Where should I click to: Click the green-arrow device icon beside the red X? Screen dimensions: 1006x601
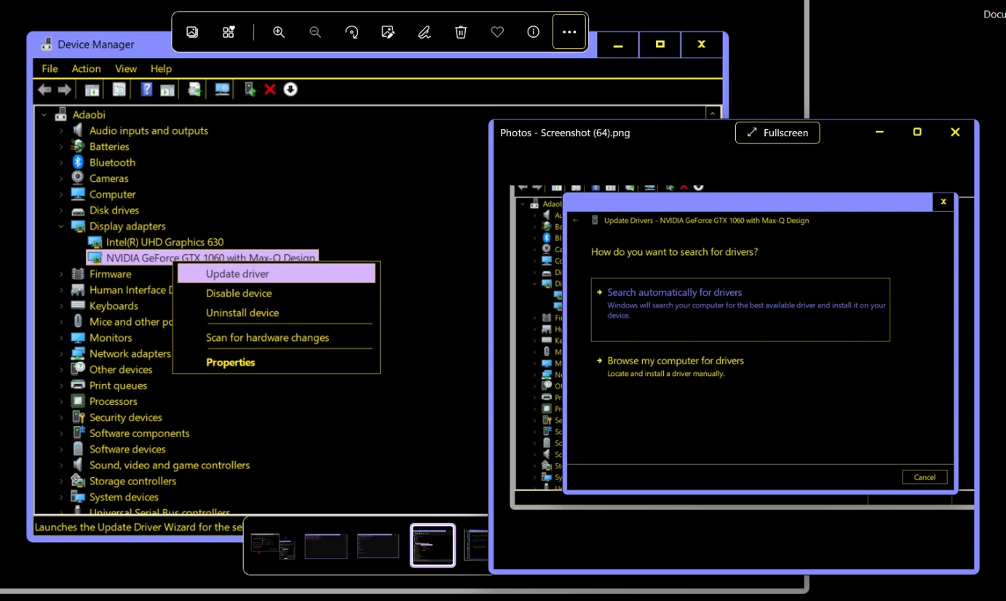[250, 90]
